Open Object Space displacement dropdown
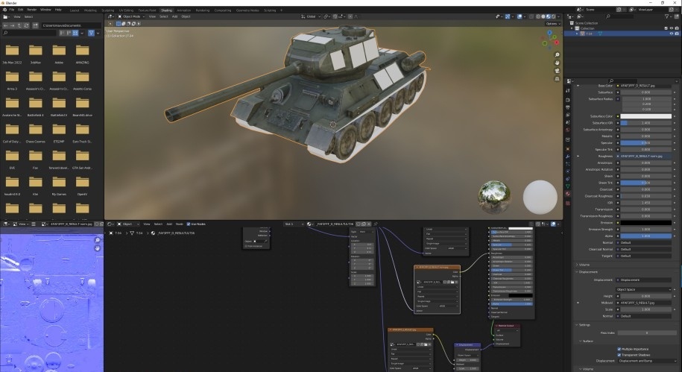Screen dimensions: 682x372 pos(642,289)
